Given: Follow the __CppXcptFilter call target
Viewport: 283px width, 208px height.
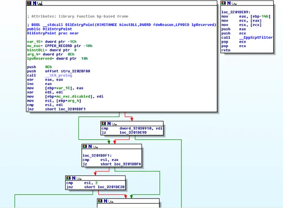Looking at the screenshot, I should [x=256, y=38].
